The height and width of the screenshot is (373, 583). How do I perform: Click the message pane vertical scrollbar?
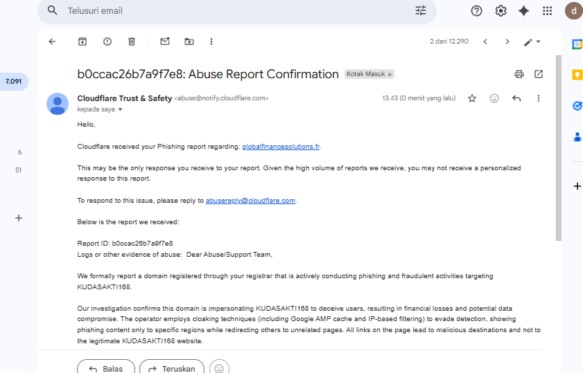pyautogui.click(x=559, y=149)
